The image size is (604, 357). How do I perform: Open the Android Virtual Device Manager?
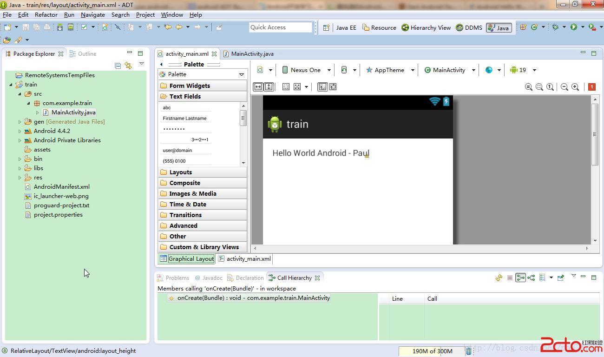tap(71, 27)
